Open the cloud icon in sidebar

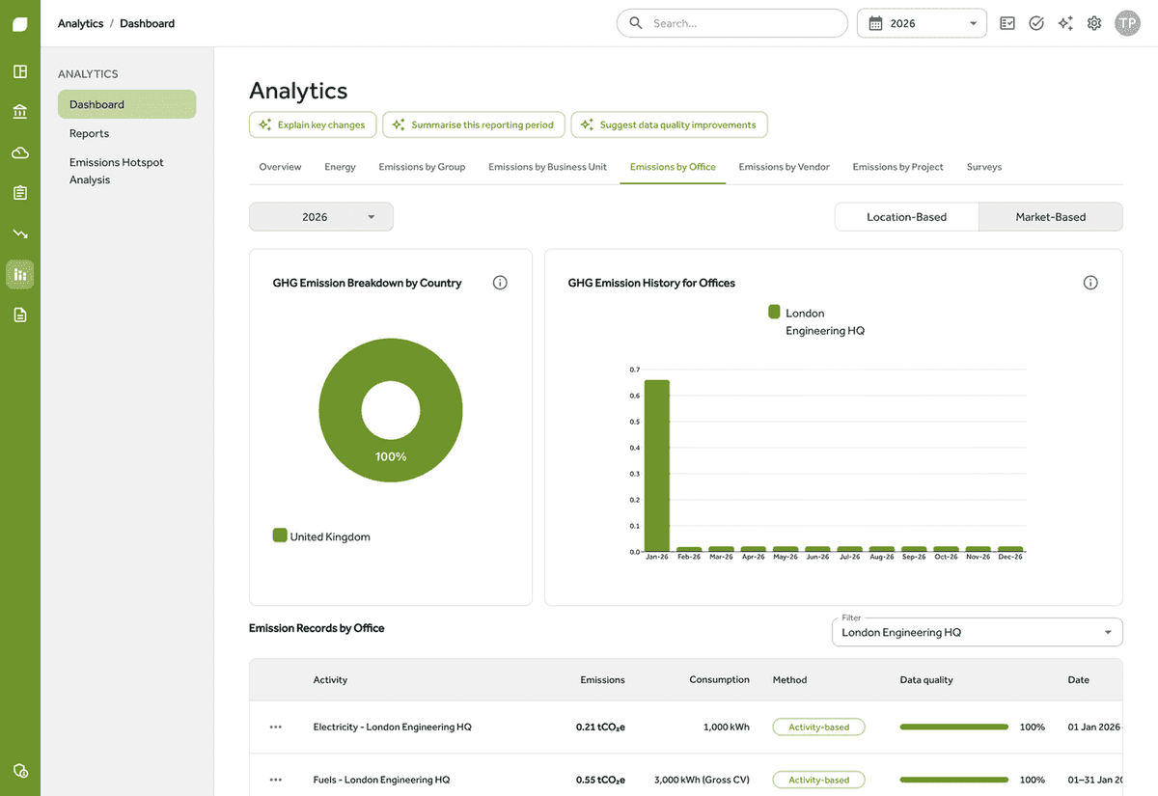point(20,152)
